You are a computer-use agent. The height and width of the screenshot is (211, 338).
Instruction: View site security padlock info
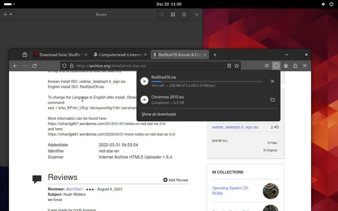(x=72, y=66)
